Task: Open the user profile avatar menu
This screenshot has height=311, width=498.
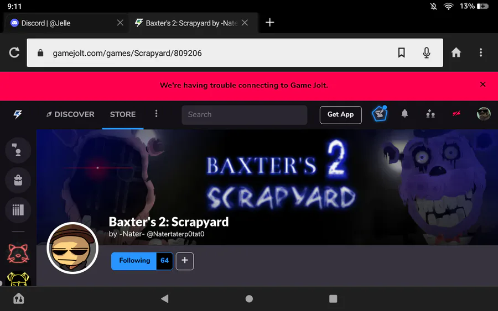Action: (x=484, y=114)
